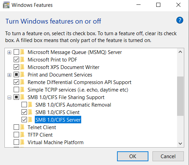The height and width of the screenshot is (165, 189).
Task: Enable Telnet Client checkbox
Action: (x=16, y=127)
